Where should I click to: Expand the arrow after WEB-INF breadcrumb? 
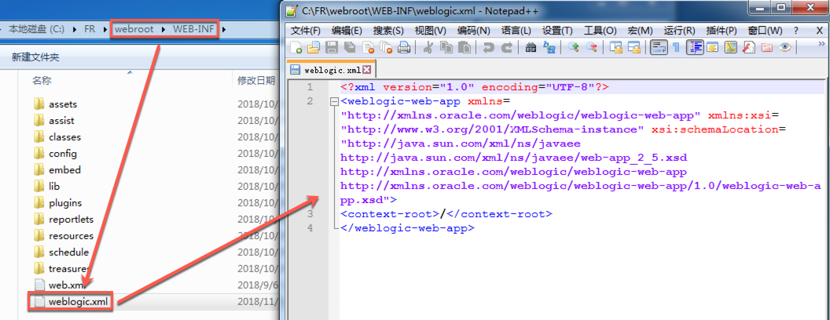[x=225, y=29]
